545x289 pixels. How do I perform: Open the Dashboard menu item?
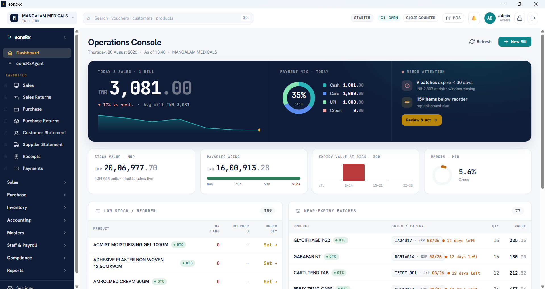coord(37,53)
